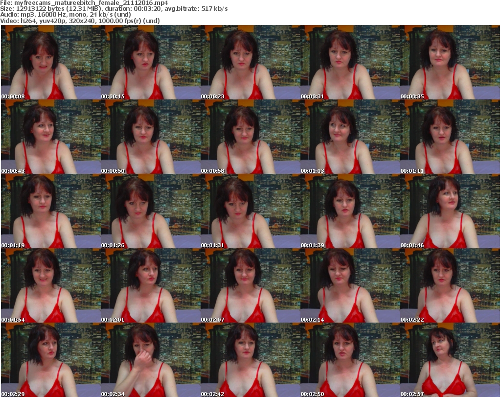This screenshot has height=397, width=501.
Task: View the frame stamped 00:02:50
Action: pyautogui.click(x=350, y=360)
